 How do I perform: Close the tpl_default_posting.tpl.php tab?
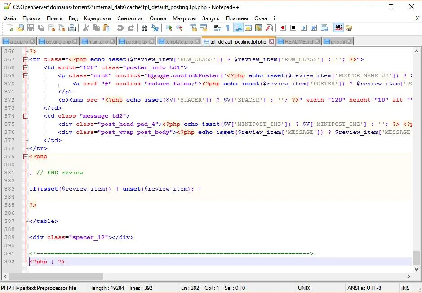[271, 41]
